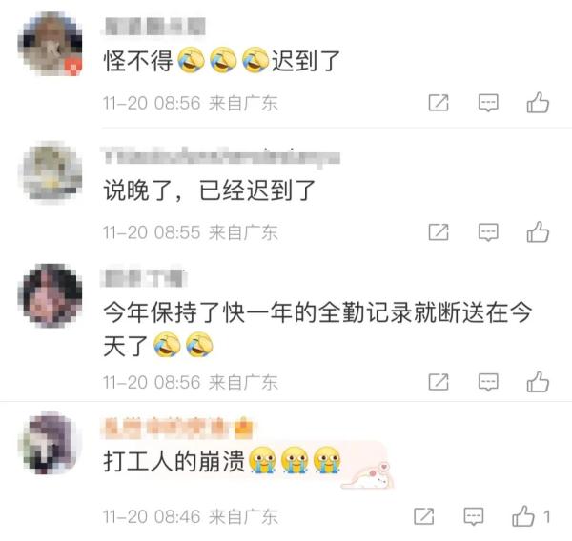Open first commenter's blurred username
The height and width of the screenshot is (541, 572).
(x=153, y=27)
